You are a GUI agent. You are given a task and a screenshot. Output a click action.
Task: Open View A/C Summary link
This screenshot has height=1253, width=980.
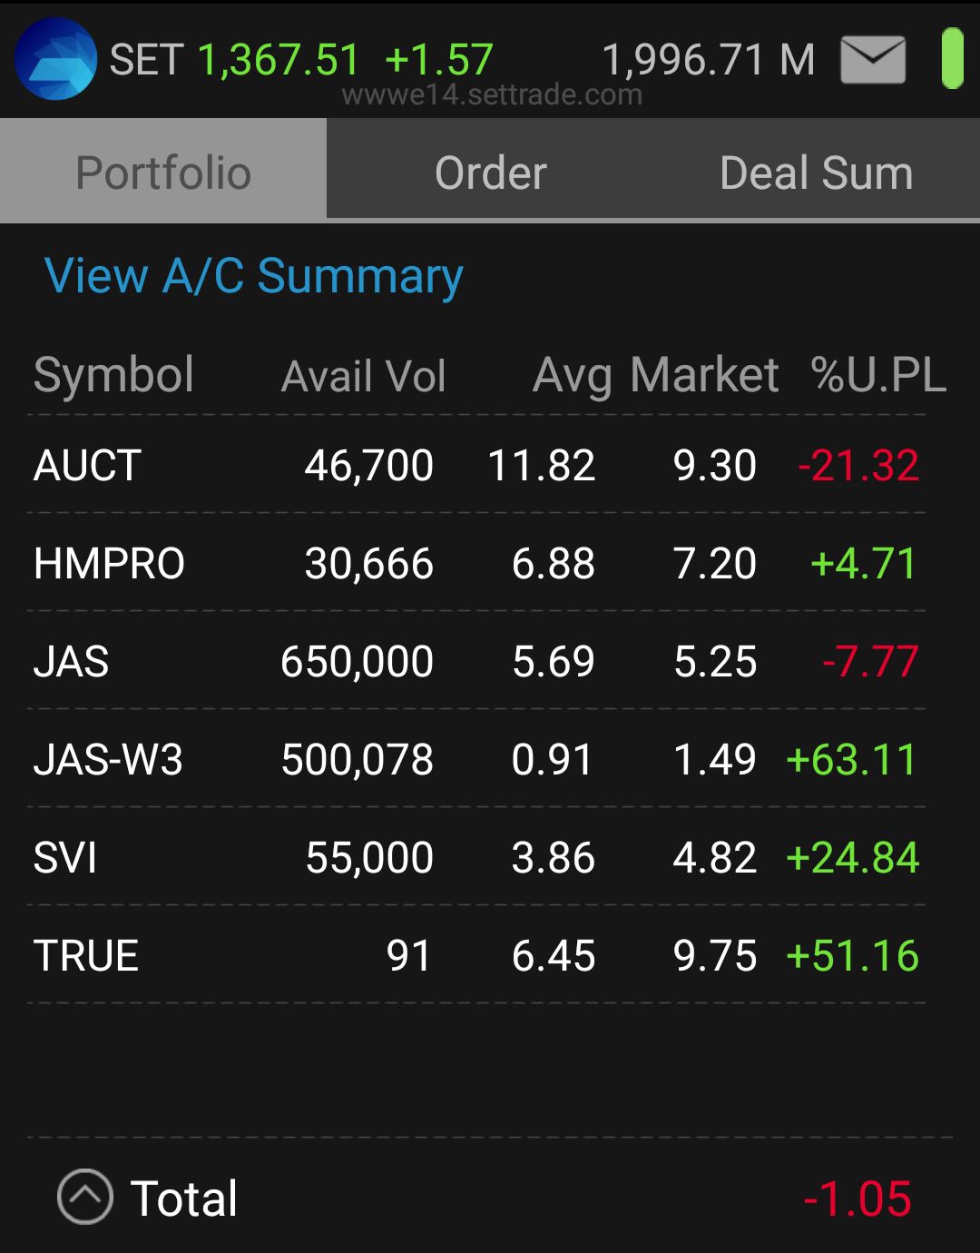click(254, 276)
